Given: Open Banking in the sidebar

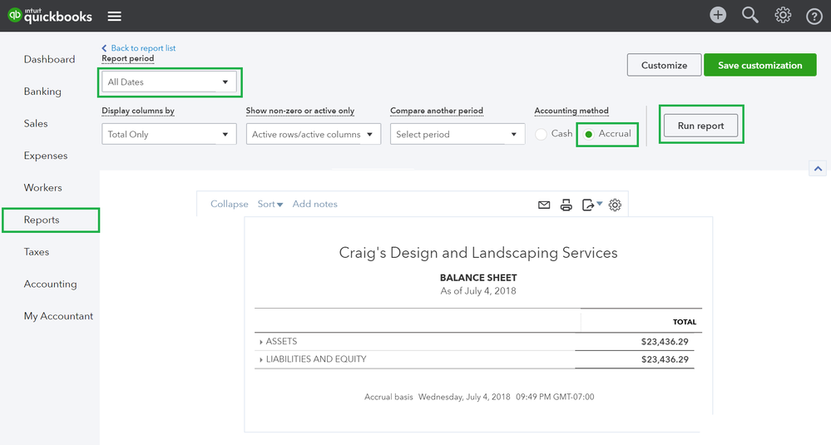Looking at the screenshot, I should tap(42, 91).
